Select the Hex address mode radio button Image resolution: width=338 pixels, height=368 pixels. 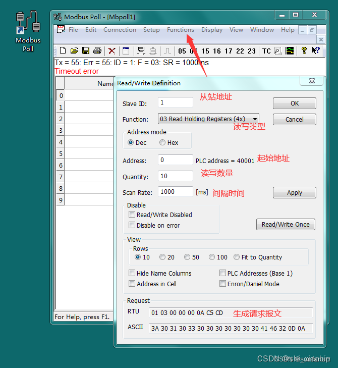(162, 142)
